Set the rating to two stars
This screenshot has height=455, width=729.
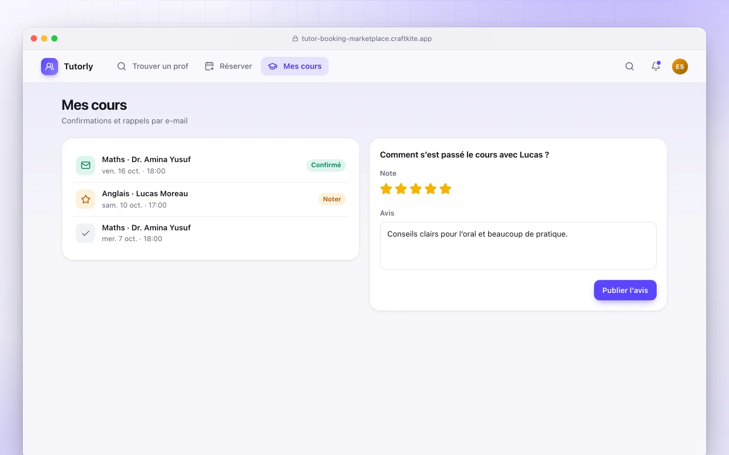[401, 189]
